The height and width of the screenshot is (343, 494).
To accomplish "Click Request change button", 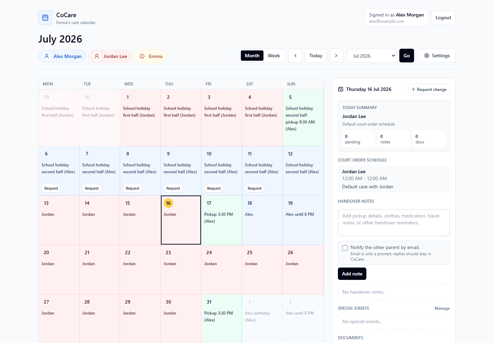I will [429, 89].
